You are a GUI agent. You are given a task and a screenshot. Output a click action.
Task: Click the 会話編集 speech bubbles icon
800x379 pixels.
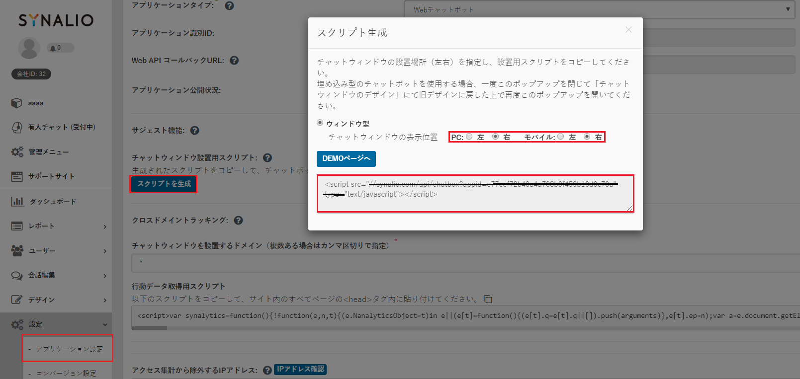(x=17, y=275)
